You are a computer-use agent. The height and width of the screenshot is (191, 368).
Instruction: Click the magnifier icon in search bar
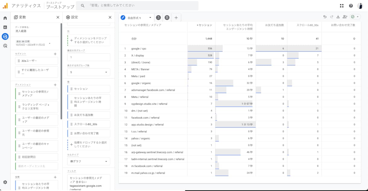tap(83, 6)
